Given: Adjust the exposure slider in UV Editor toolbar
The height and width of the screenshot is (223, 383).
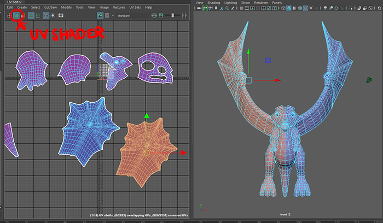Looking at the screenshot, I should (172, 15).
